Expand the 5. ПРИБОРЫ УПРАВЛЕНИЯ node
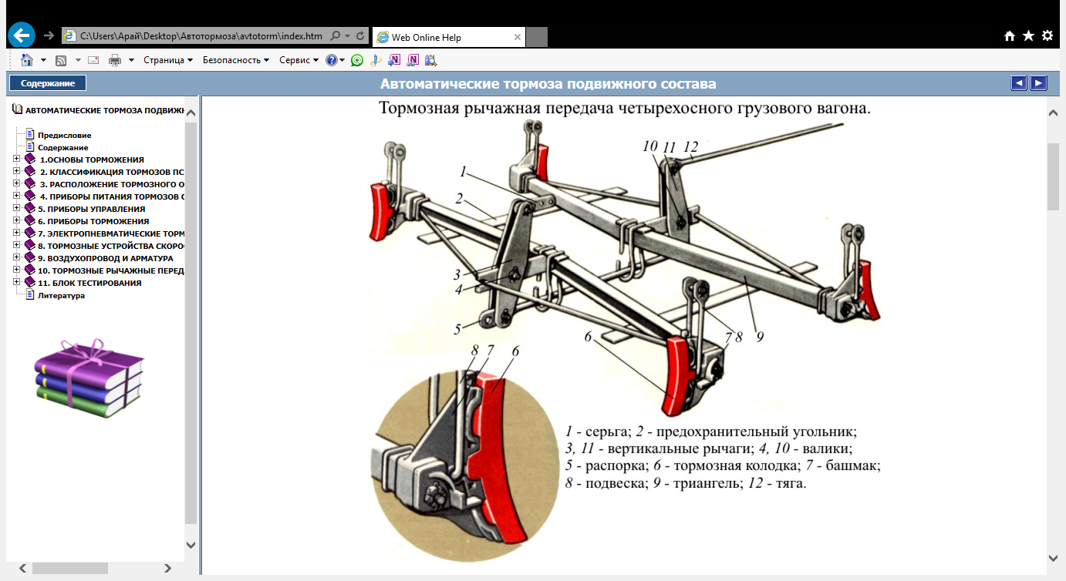1066x581 pixels. 17,209
